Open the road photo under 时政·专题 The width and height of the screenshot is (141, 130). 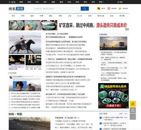point(29,123)
